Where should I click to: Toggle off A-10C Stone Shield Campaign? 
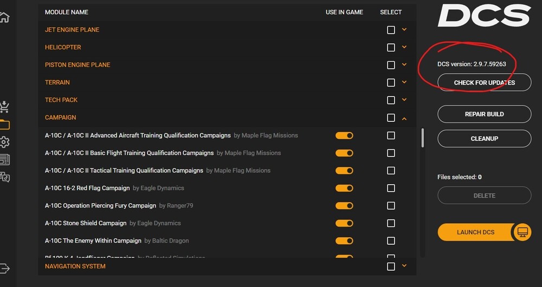click(x=344, y=223)
